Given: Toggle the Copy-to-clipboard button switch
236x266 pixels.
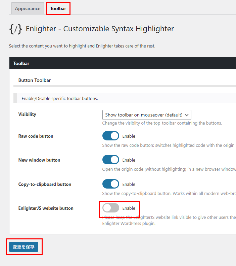Looking at the screenshot, I should pyautogui.click(x=111, y=184).
